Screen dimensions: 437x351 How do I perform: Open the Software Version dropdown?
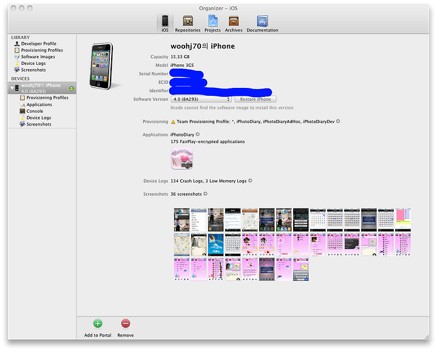click(x=201, y=99)
